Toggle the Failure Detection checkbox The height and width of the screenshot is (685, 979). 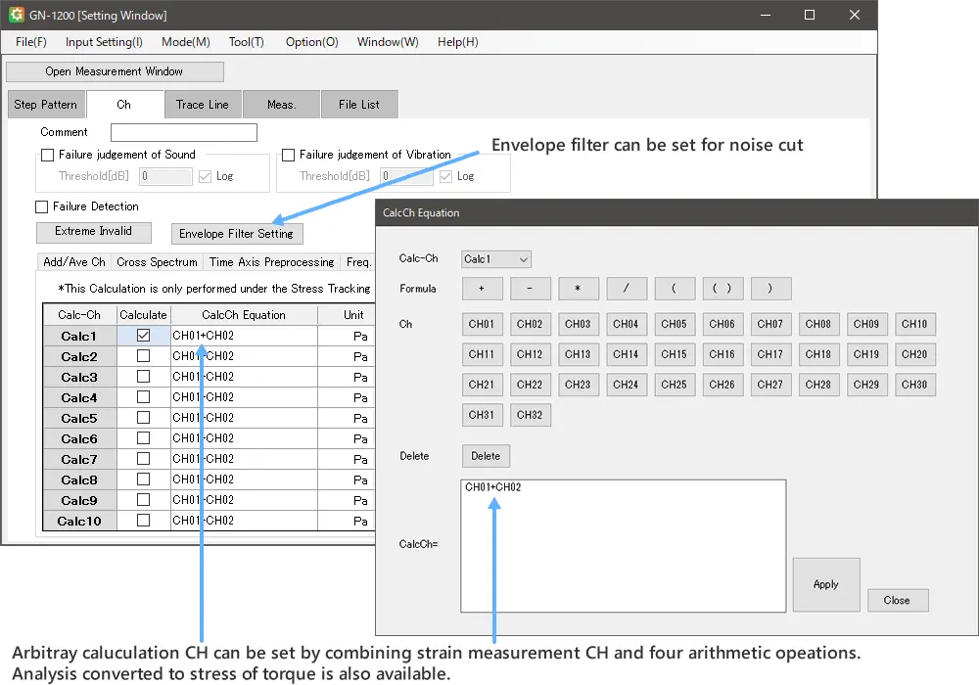(42, 207)
